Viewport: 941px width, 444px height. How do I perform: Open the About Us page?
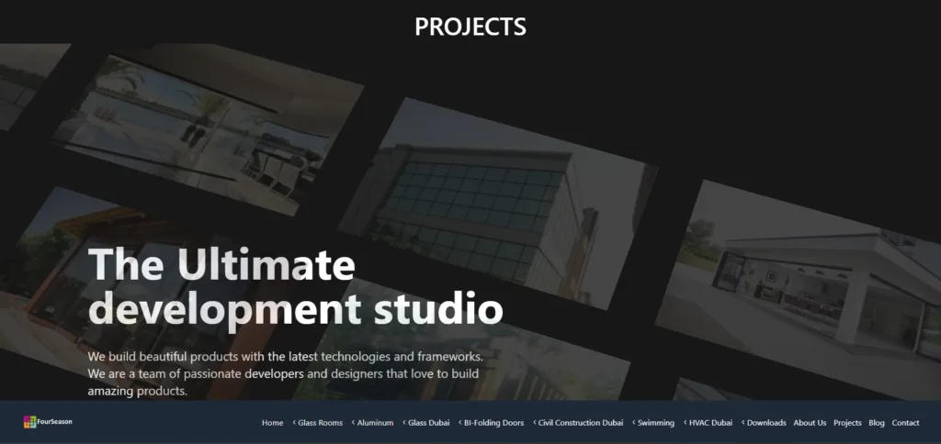pos(810,422)
